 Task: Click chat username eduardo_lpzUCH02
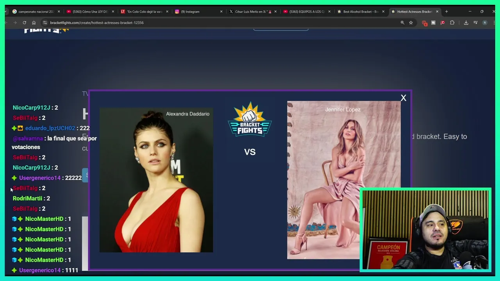(x=50, y=128)
